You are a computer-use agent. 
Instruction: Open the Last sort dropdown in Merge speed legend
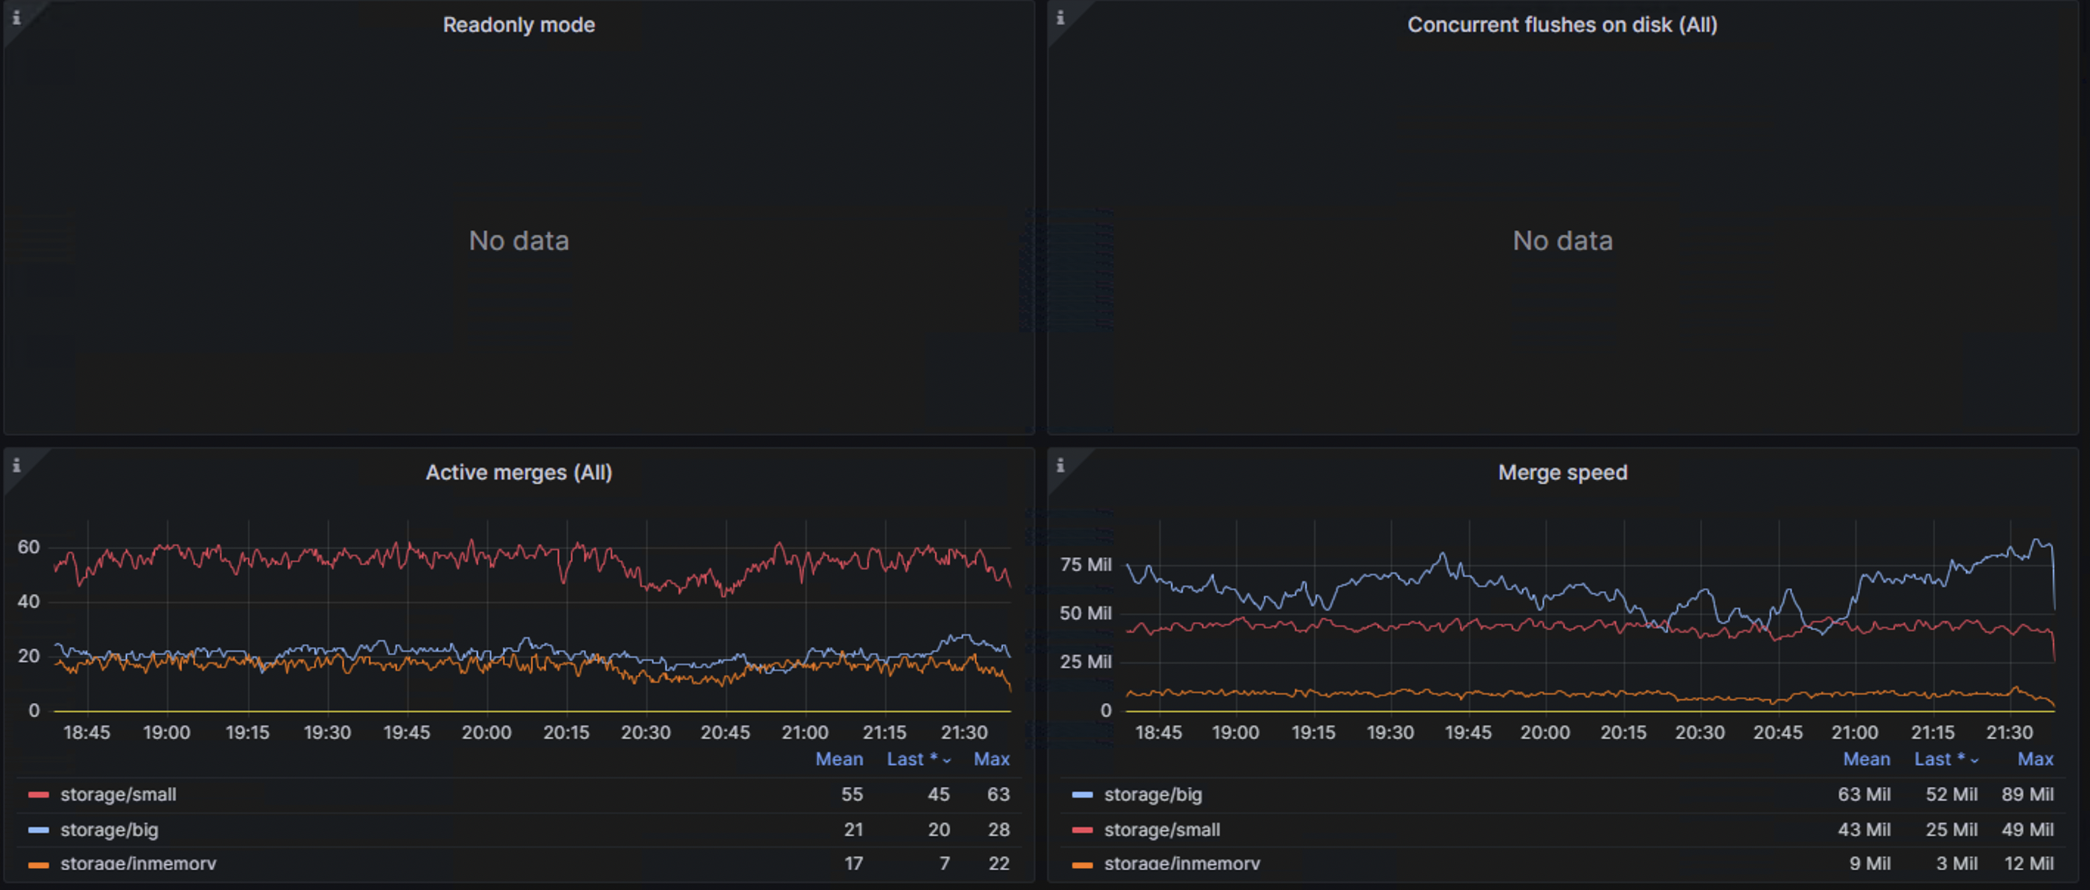(1945, 759)
